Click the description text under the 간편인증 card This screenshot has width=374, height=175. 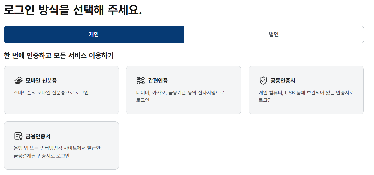pyautogui.click(x=181, y=96)
